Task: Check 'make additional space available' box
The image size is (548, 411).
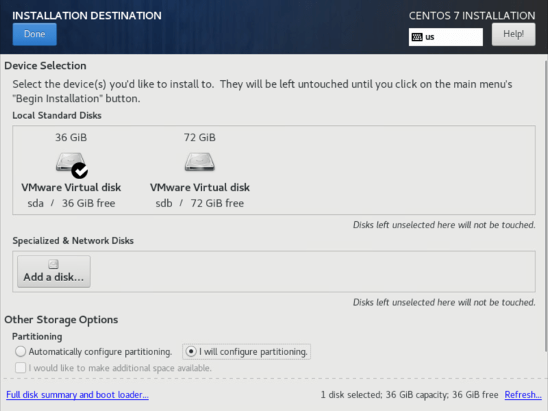Action: click(21, 367)
